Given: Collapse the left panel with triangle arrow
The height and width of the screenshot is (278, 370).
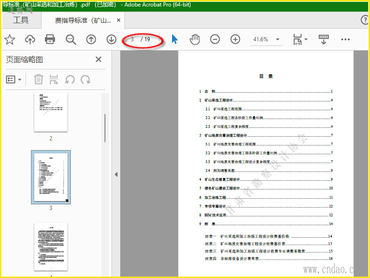Looking at the screenshot, I should click(116, 175).
